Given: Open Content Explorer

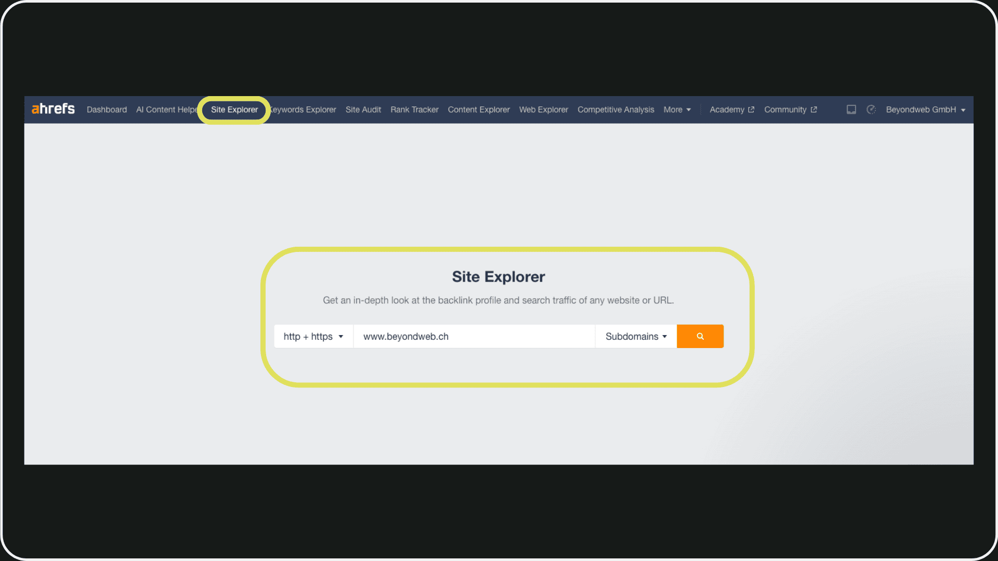Looking at the screenshot, I should tap(479, 110).
